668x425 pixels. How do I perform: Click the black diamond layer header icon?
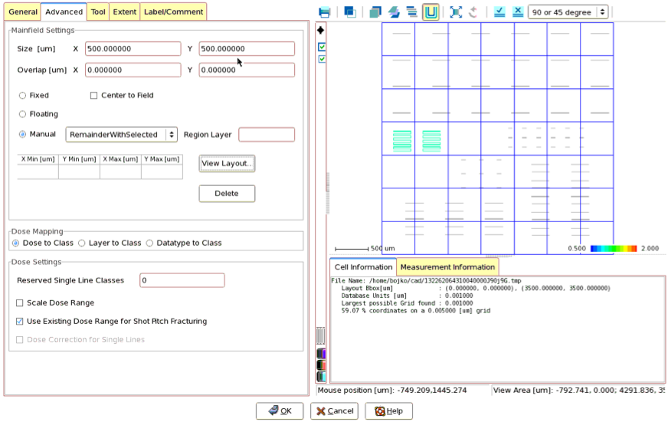321,30
